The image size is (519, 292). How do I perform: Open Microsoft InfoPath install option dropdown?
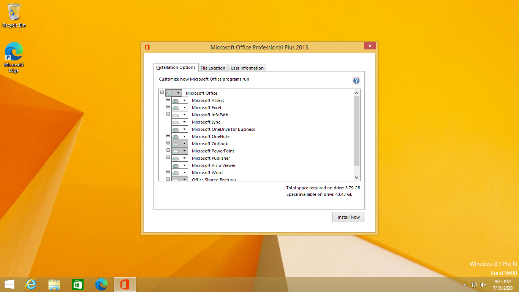click(180, 115)
